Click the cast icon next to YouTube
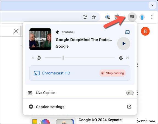This screenshot has height=124, width=158. pyautogui.click(x=128, y=32)
